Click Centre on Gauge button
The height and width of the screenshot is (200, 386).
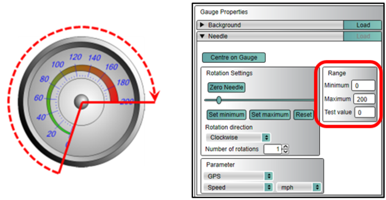point(234,57)
